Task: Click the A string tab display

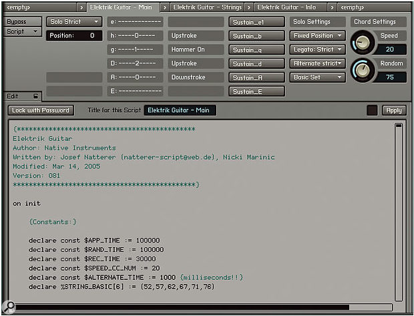Action: click(x=135, y=77)
